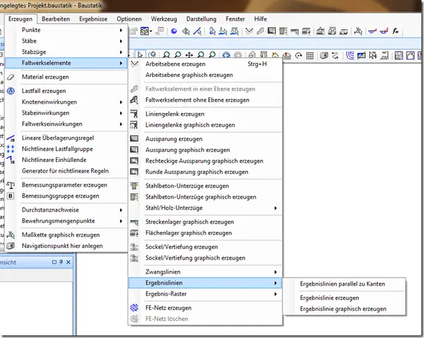Screen dimensions: 424x338
Task: Close the Ansicht panel with X button
Action: tap(68, 262)
